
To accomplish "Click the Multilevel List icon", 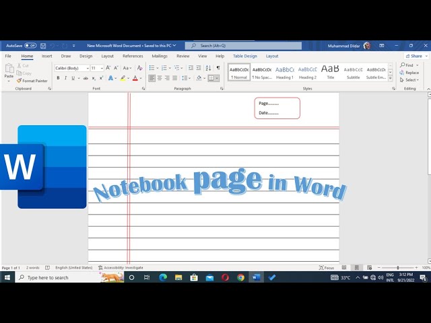I will coord(176,68).
